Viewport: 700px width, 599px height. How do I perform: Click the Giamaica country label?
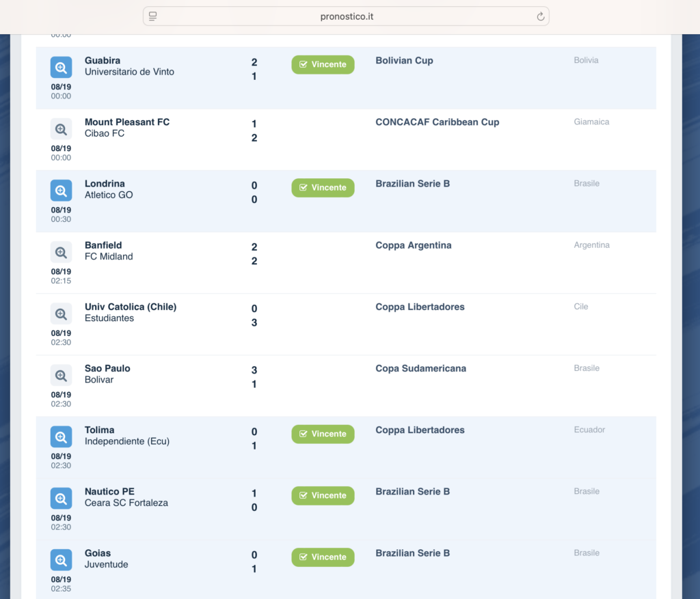click(x=591, y=122)
